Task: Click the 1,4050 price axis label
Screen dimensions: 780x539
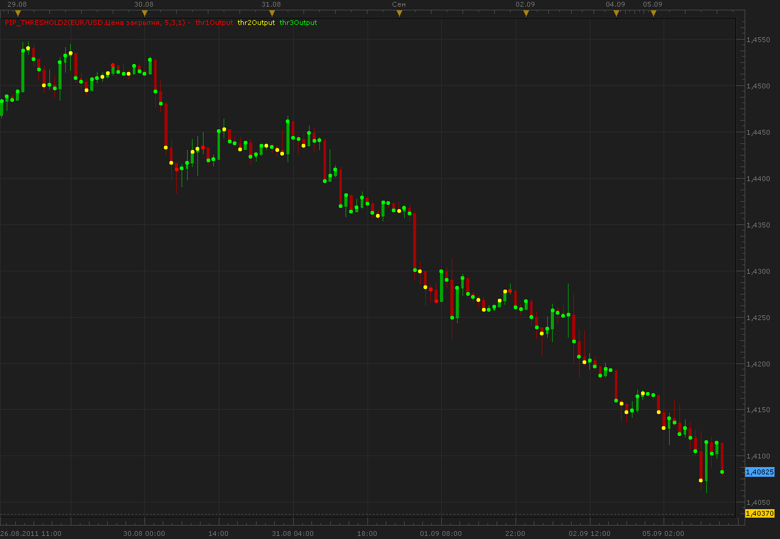Action: [758, 502]
